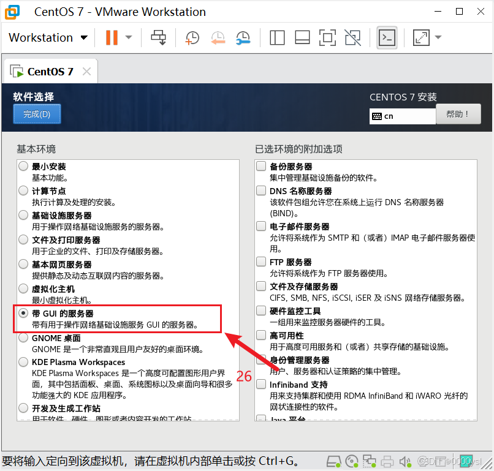Send Ctrl+Alt+Del to virtual machine
This screenshot has height=471, width=494.
click(x=158, y=38)
